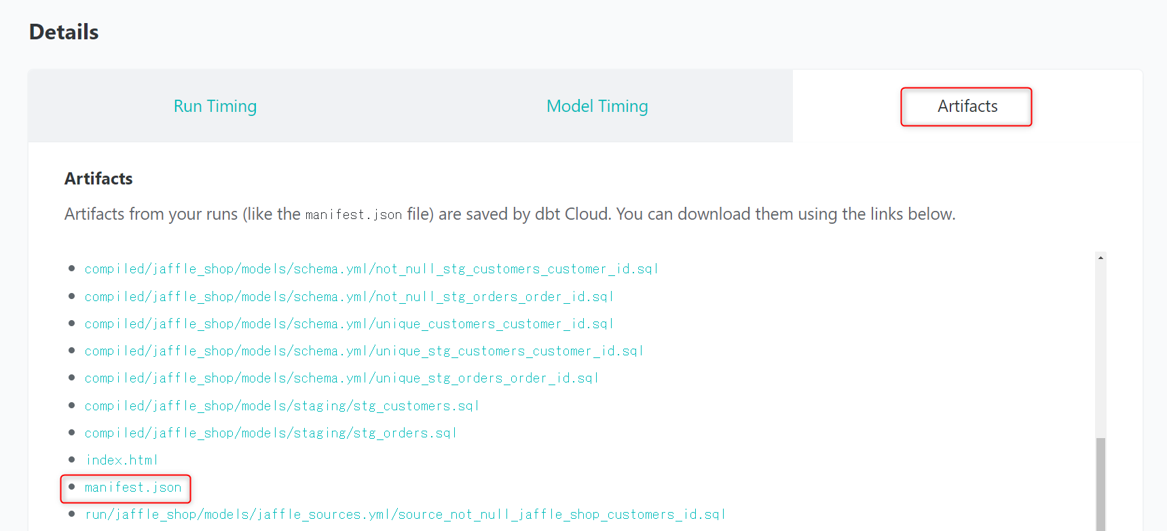Open compiled staging stg_customers.sql link
1167x531 pixels.
tap(282, 406)
